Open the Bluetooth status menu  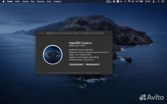(x=125, y=2)
